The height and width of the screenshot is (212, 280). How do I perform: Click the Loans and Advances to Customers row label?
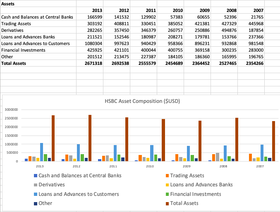38,43
